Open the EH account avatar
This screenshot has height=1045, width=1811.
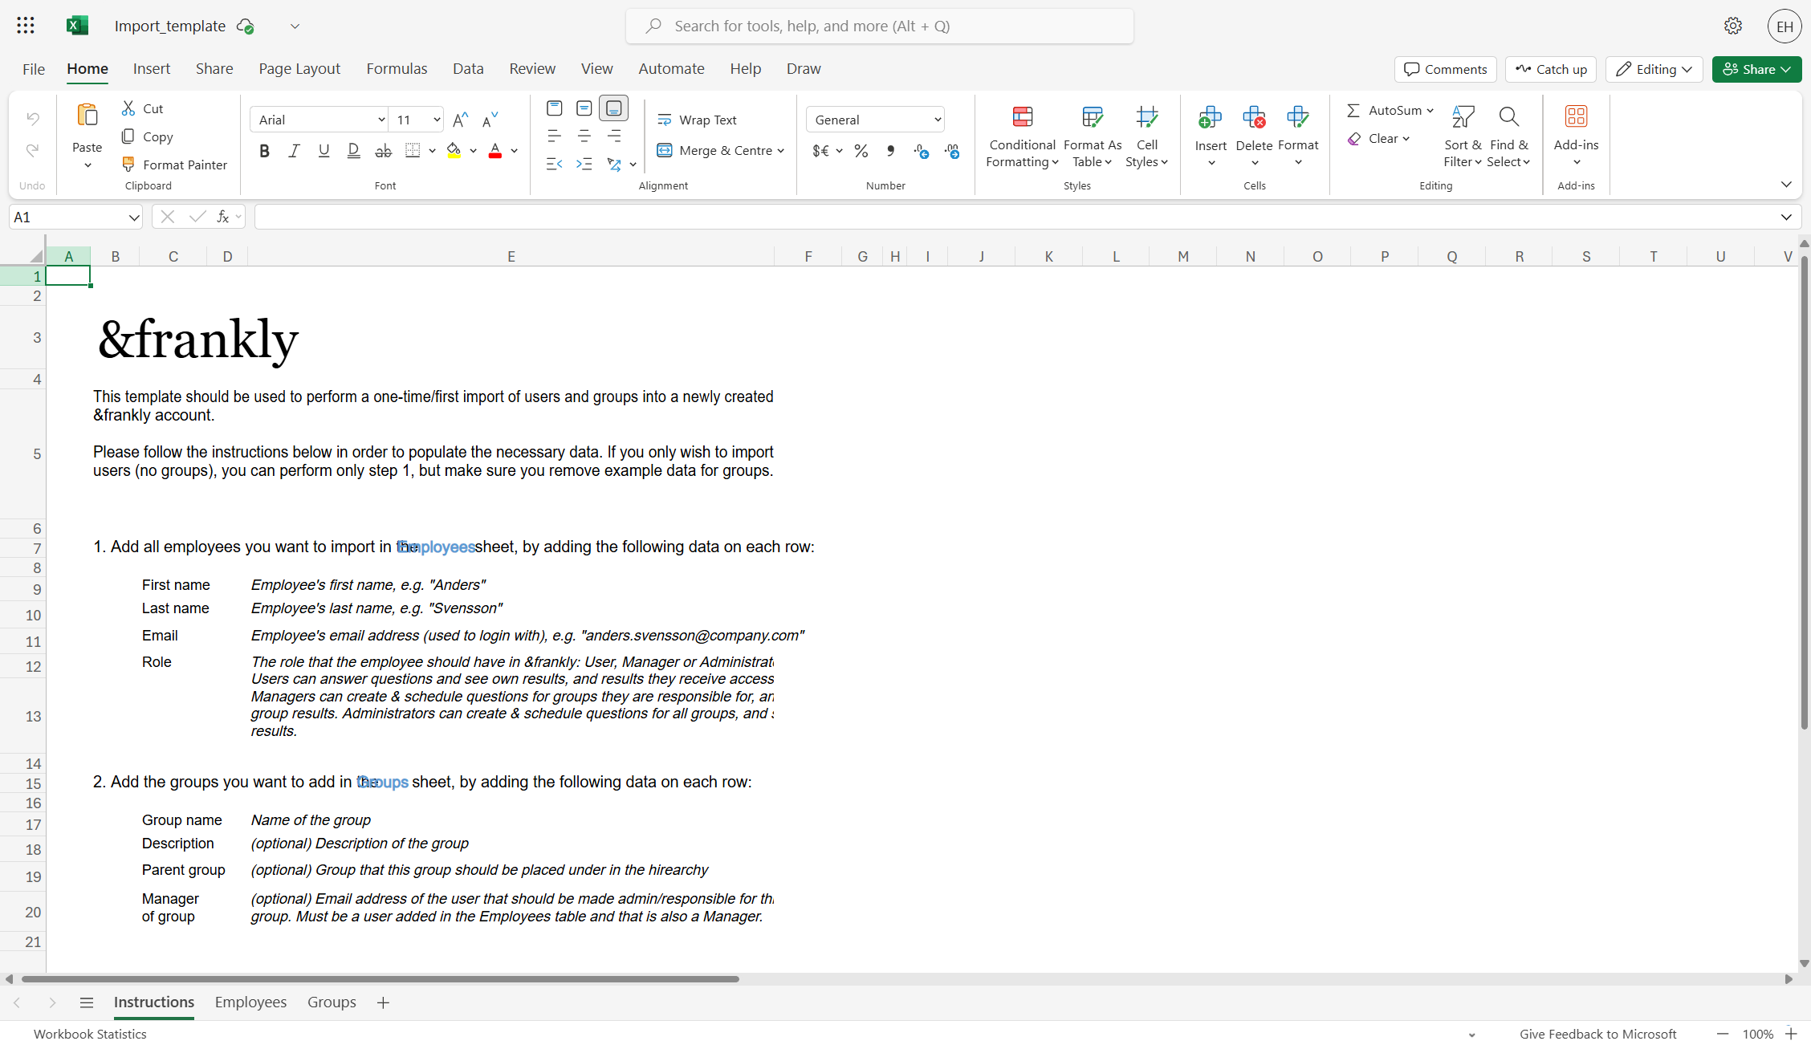[x=1785, y=26]
